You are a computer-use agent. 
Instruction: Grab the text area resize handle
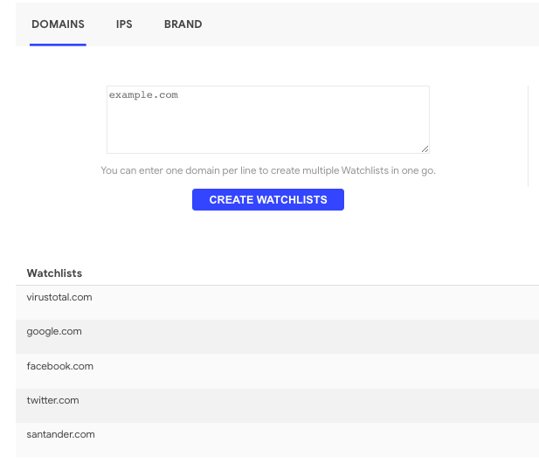tap(425, 149)
